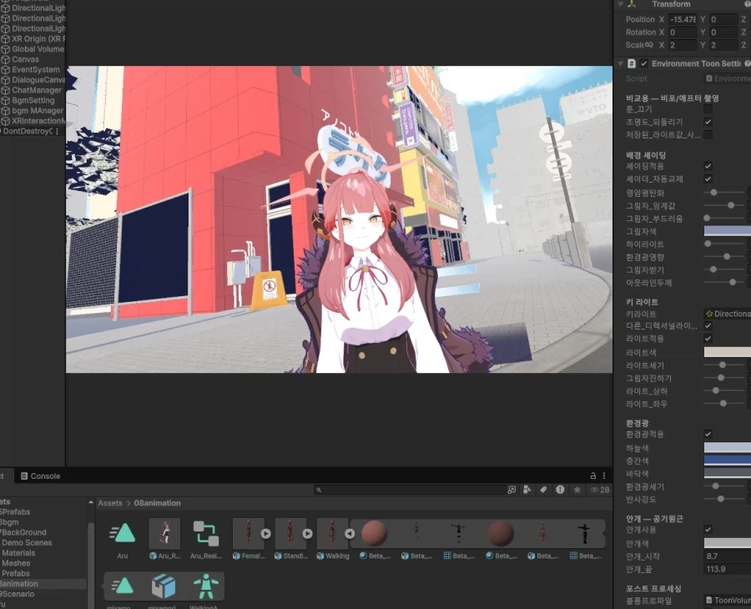
Task: Select the first Beta material sphere
Action: 374,533
